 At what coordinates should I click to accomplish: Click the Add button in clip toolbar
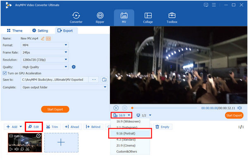pyautogui.click(x=12, y=127)
